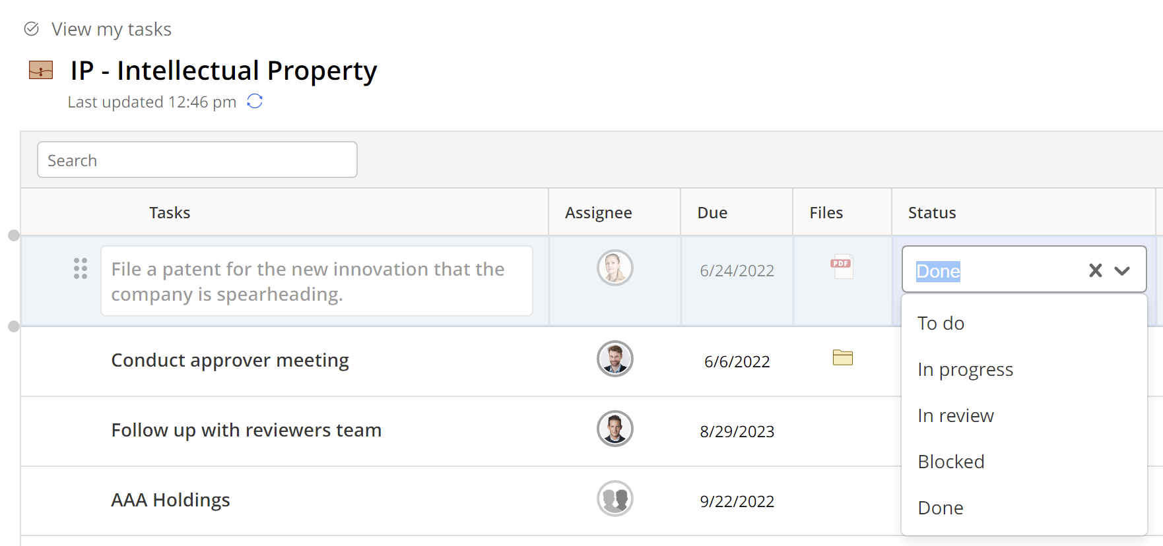The width and height of the screenshot is (1163, 546).
Task: Open the PDF file attachment icon
Action: [842, 266]
